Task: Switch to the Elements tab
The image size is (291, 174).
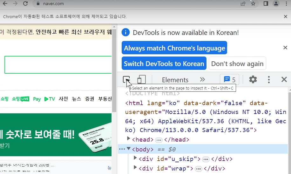Action: [x=175, y=80]
